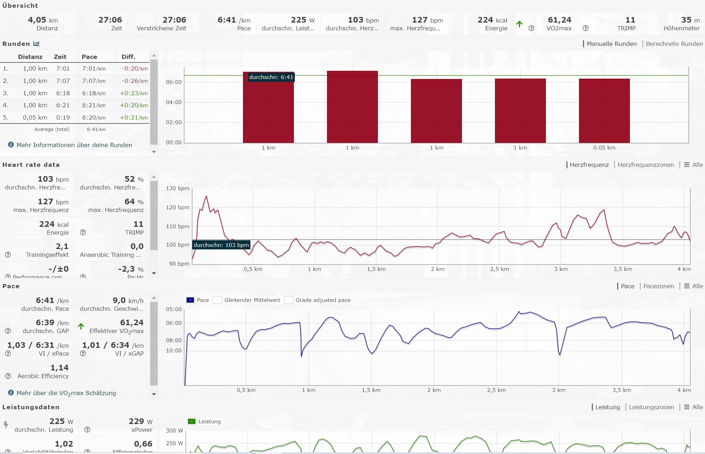Enable the Gleitender Mittelwert legend checkbox
705x454 pixels.
click(218, 300)
